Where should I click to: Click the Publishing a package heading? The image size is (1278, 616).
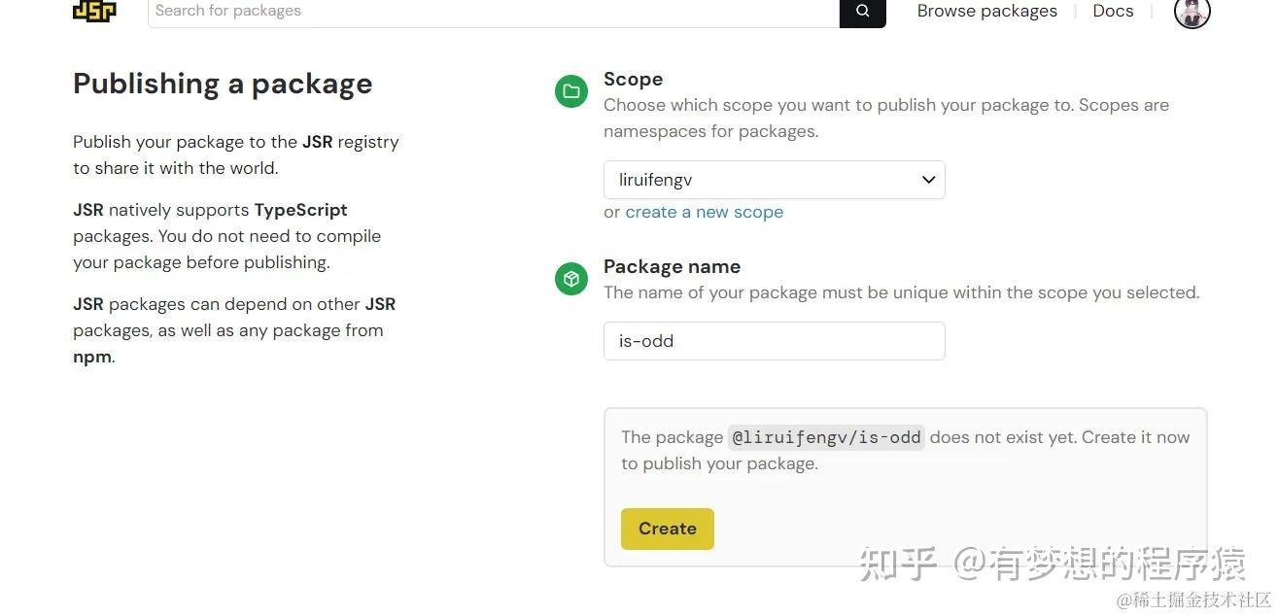(x=222, y=84)
